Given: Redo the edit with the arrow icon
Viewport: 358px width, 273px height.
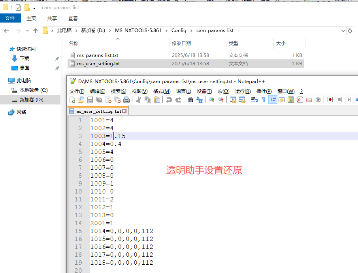Looking at the screenshot, I should [178, 100].
